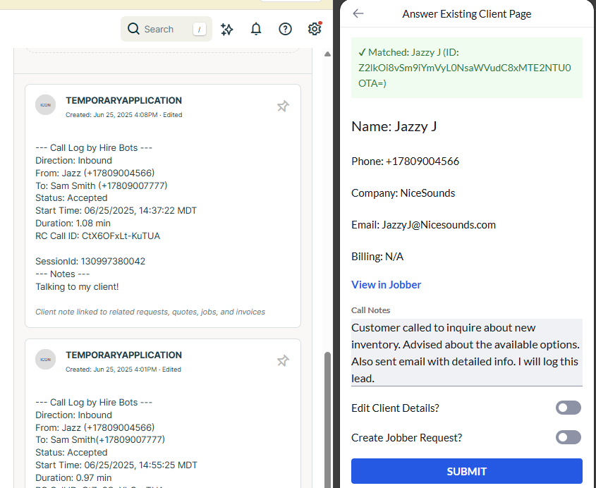Pin the note created at 4:08PM
This screenshot has height=488, width=596.
coord(283,106)
